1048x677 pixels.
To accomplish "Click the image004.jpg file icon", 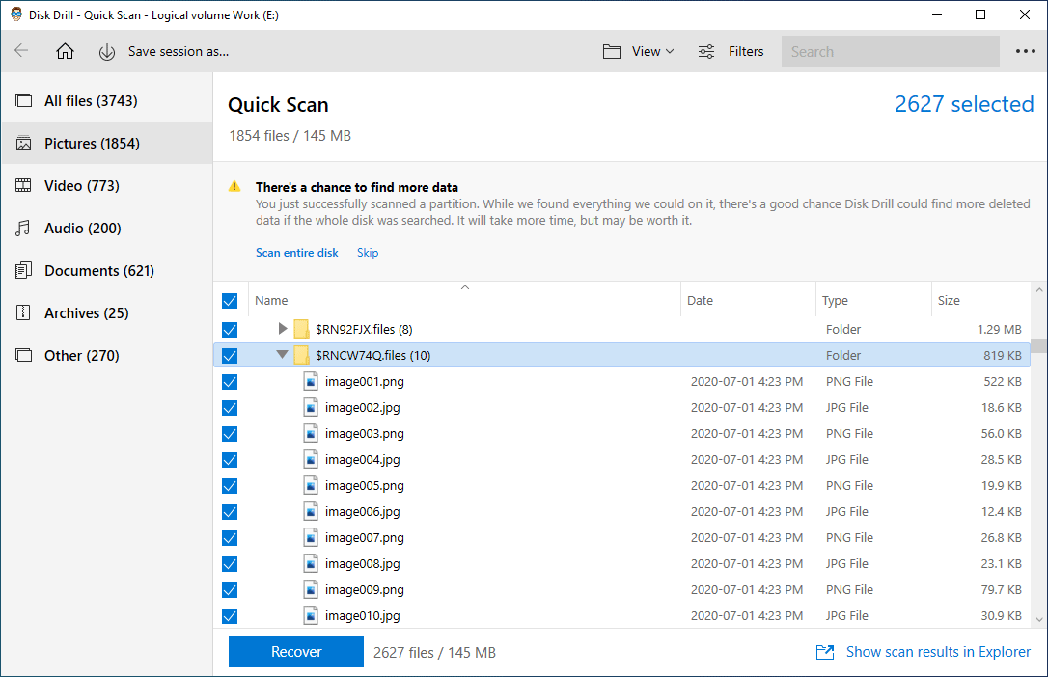I will (x=311, y=459).
